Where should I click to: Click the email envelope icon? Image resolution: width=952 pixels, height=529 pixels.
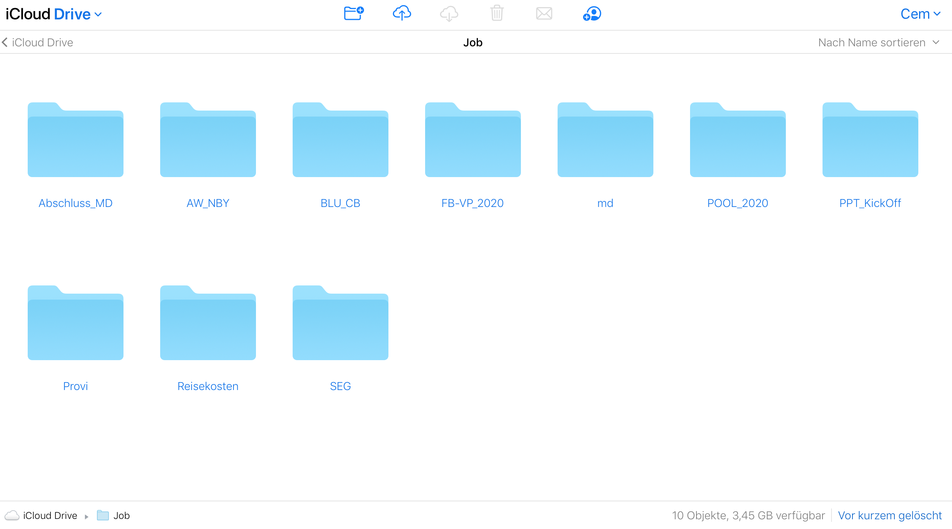tap(544, 14)
